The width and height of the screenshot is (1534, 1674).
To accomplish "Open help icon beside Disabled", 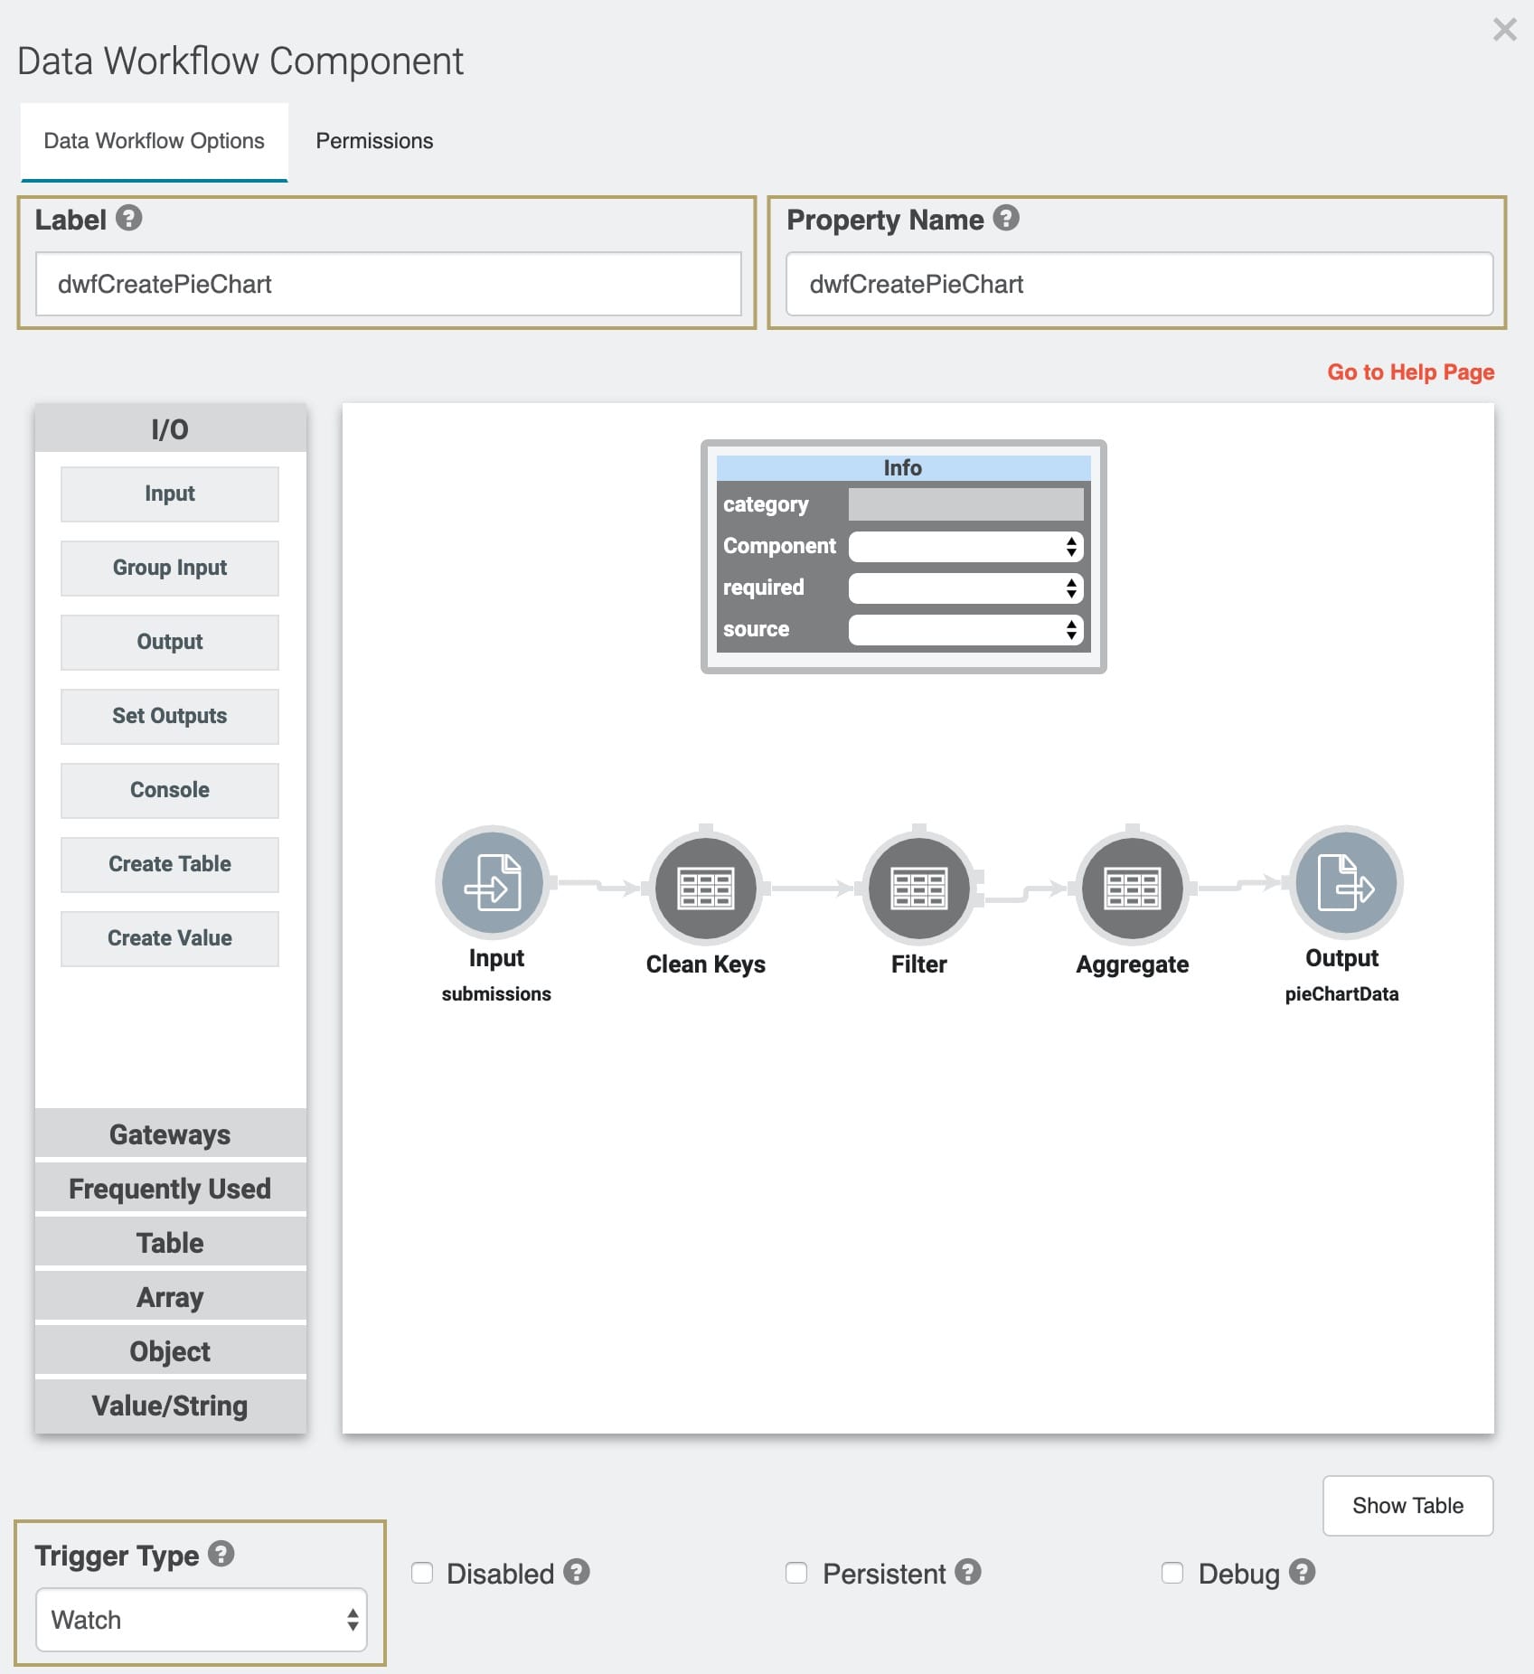I will [577, 1572].
